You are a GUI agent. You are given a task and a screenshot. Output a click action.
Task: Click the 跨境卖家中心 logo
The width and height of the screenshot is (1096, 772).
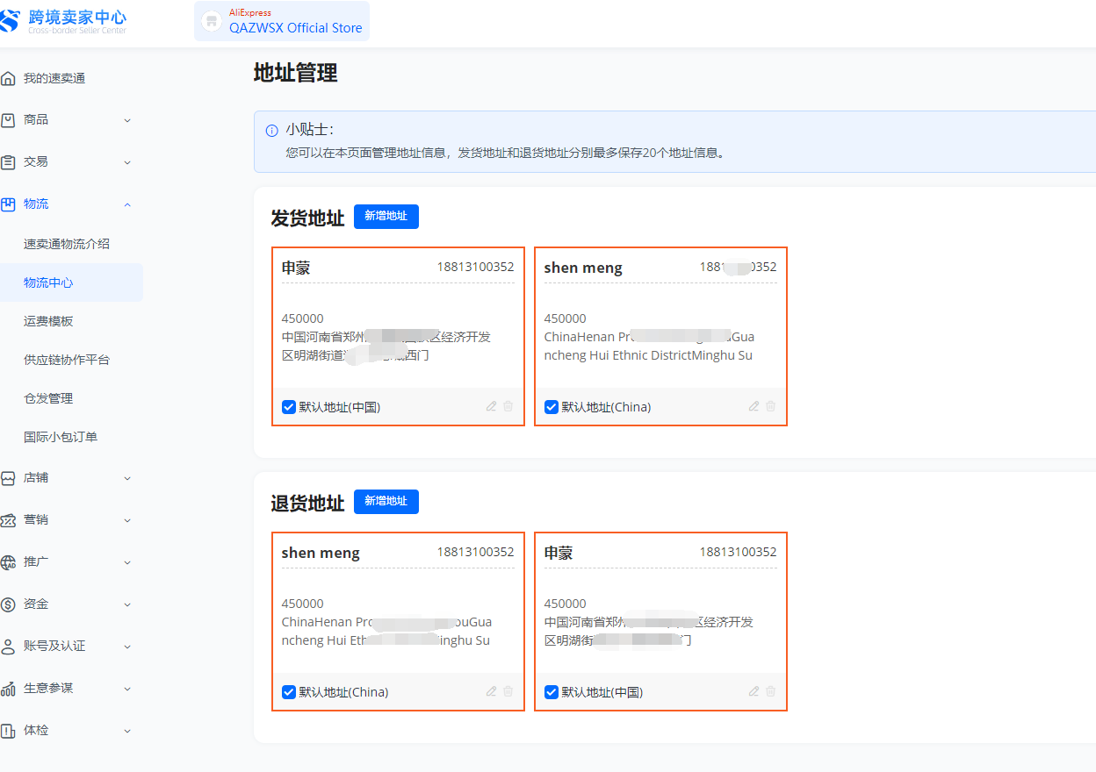[61, 19]
